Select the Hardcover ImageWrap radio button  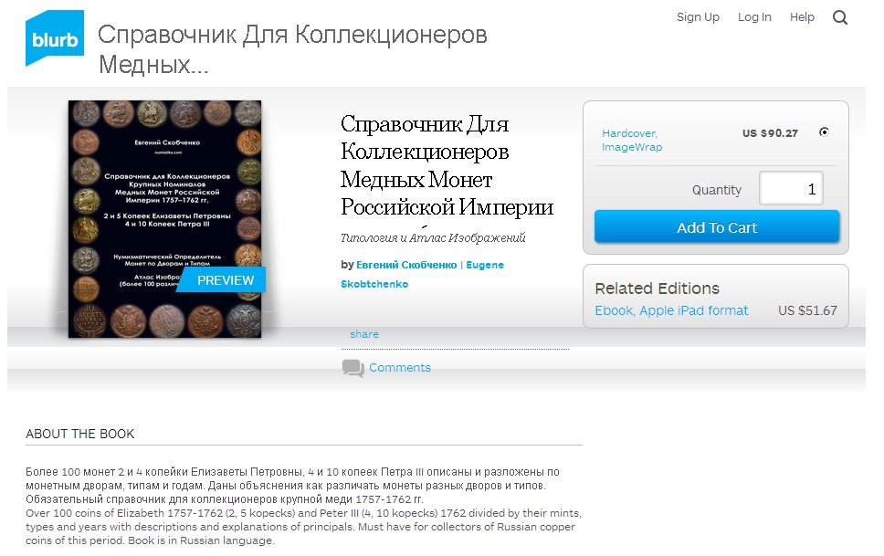coord(824,132)
